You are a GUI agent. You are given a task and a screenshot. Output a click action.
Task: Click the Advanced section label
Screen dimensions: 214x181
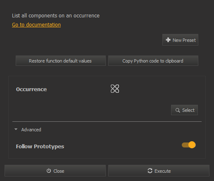[x=31, y=130]
